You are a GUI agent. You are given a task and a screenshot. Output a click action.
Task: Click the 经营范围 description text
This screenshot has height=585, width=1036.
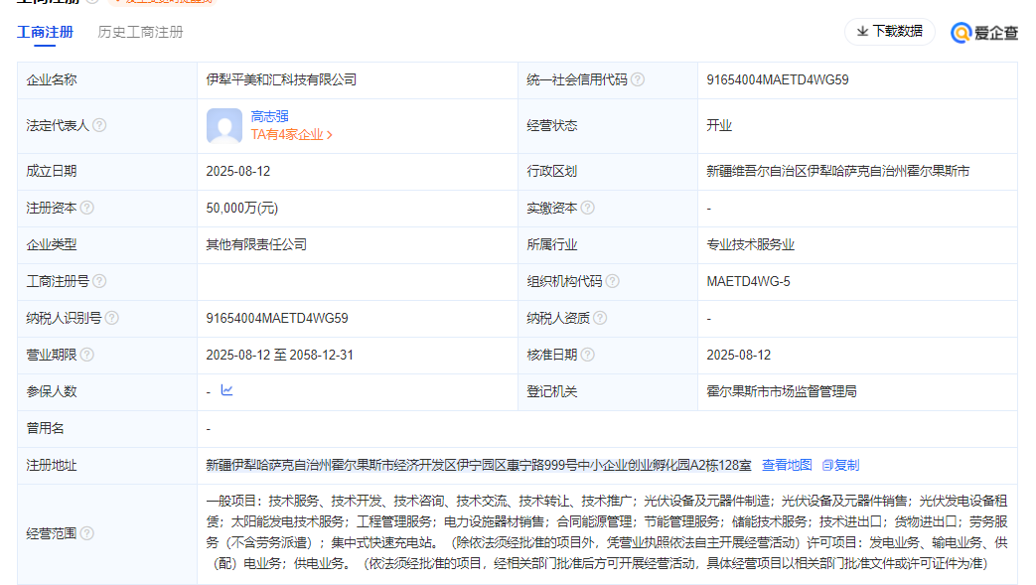[607, 532]
